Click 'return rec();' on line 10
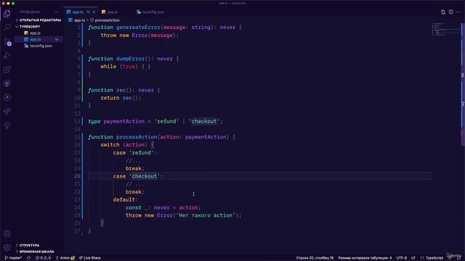 pyautogui.click(x=121, y=98)
